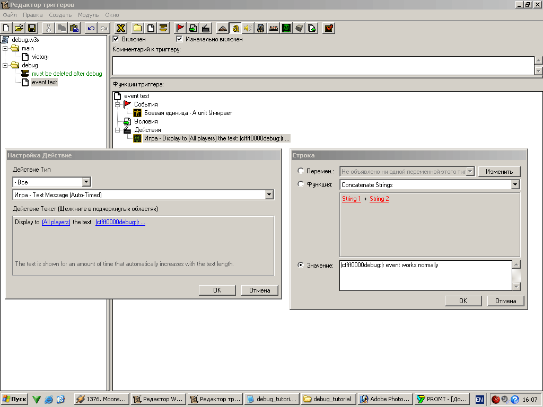Select the 'Условия' node
This screenshot has height=407, width=543.
coord(146,121)
